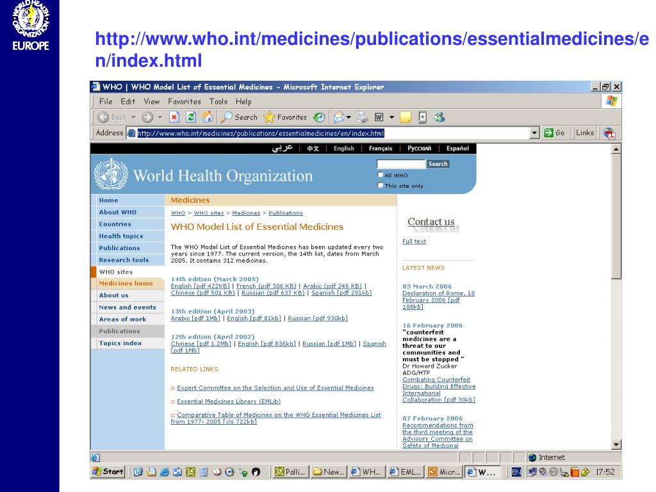Open the Tools menu

(218, 102)
